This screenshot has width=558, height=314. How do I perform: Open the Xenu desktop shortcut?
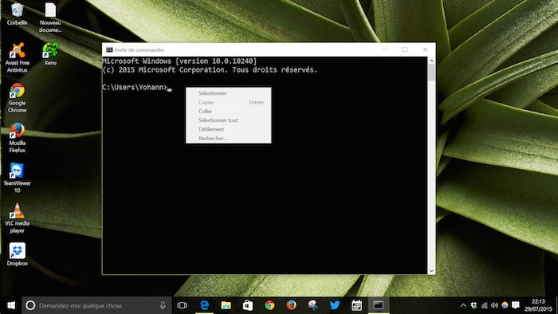tap(50, 54)
